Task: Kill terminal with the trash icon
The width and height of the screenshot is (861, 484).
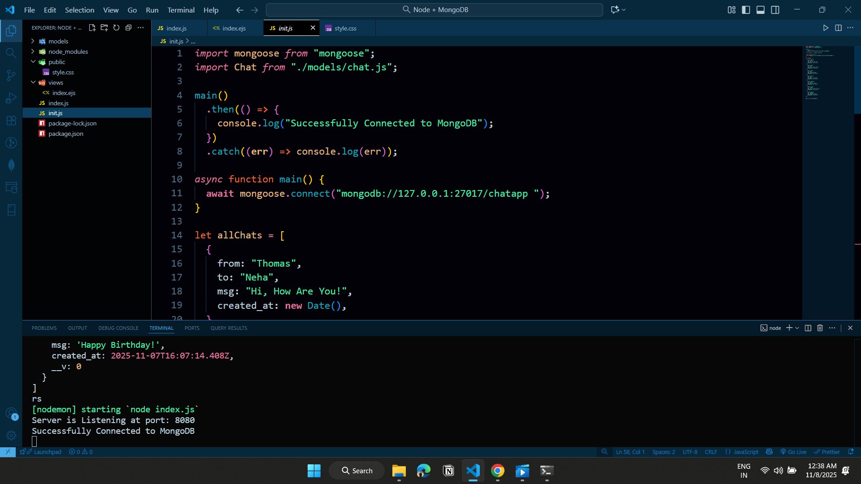Action: click(820, 328)
